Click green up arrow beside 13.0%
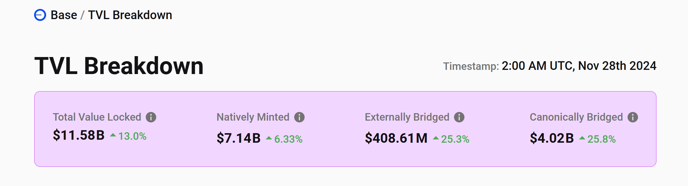The width and height of the screenshot is (688, 186). [113, 135]
